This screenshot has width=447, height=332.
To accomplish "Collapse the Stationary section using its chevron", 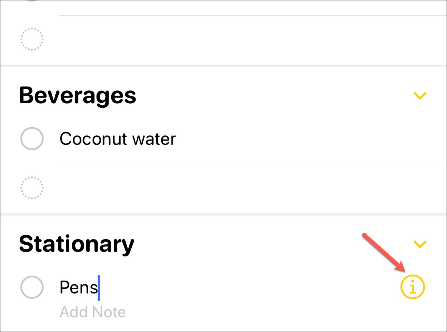I will click(420, 244).
